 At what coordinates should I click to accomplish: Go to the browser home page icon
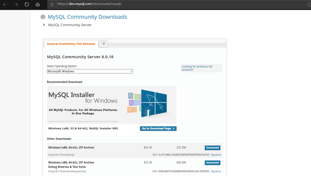[x=37, y=4]
